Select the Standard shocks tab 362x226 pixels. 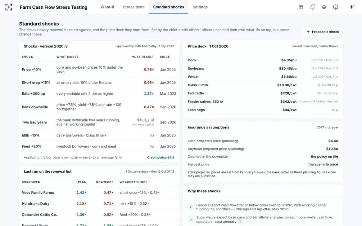[x=169, y=7]
